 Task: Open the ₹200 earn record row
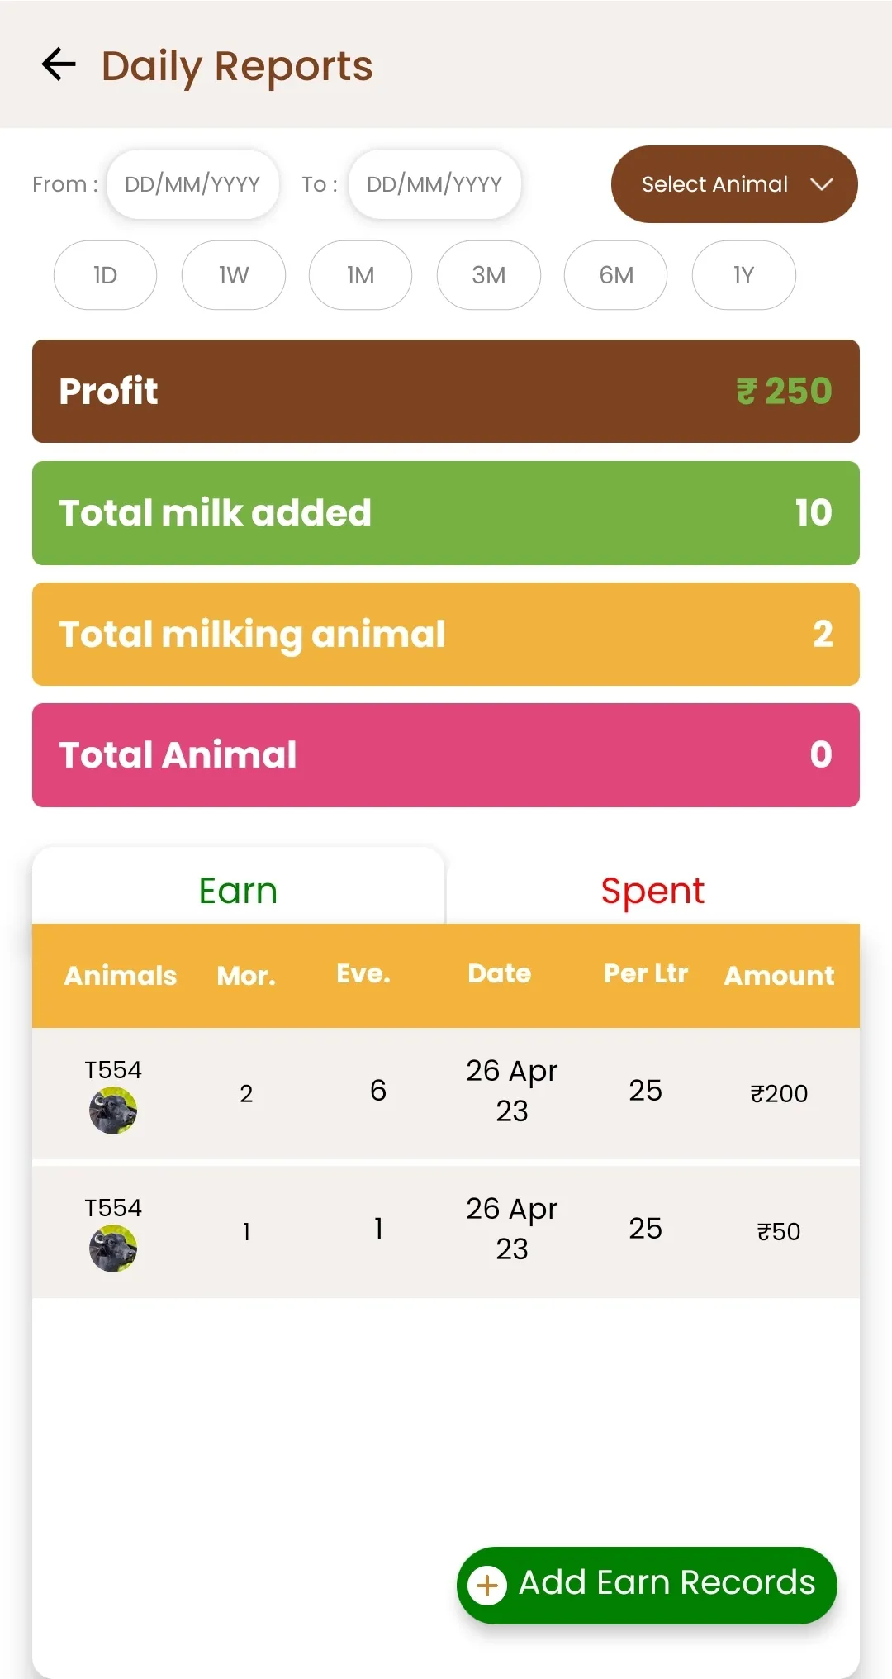point(446,1092)
